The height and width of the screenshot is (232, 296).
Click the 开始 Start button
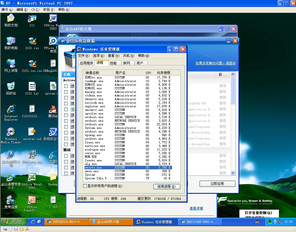(13, 221)
